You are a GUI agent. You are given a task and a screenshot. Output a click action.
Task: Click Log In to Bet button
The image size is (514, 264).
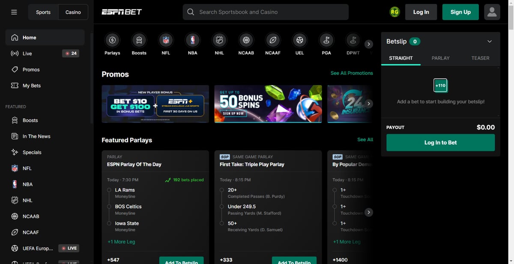pyautogui.click(x=440, y=142)
